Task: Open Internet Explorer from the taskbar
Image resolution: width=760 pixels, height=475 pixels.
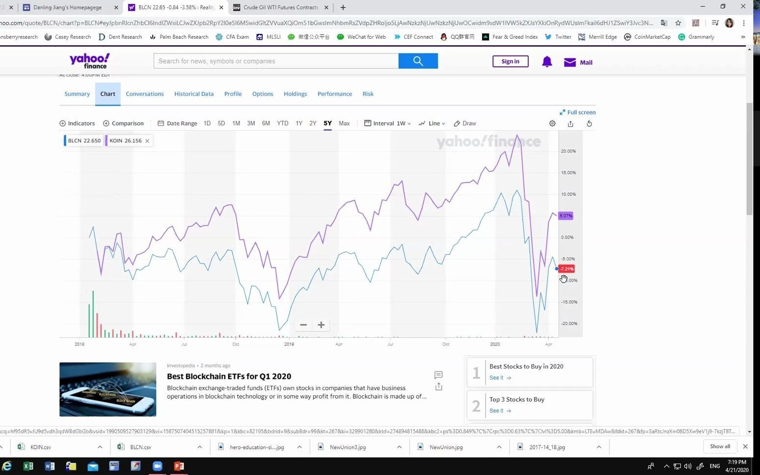Action: tap(7, 466)
